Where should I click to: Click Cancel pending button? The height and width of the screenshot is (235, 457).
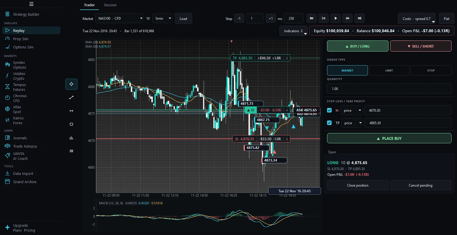420,185
